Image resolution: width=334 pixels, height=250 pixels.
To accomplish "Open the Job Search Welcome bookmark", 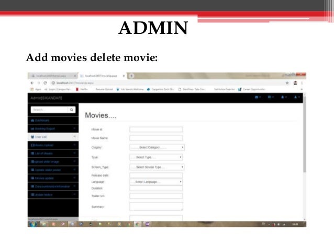I will (x=130, y=89).
